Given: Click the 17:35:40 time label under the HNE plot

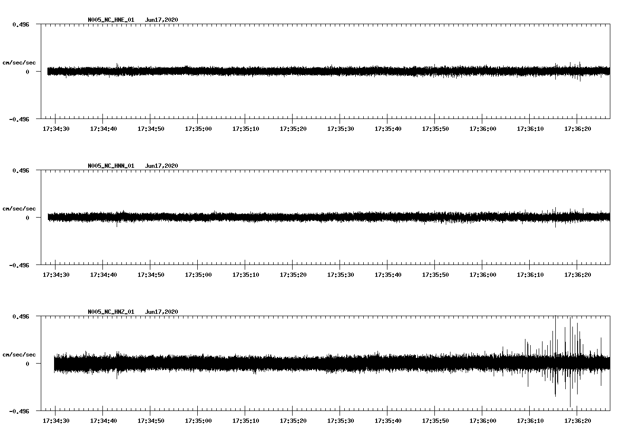Looking at the screenshot, I should (388, 128).
